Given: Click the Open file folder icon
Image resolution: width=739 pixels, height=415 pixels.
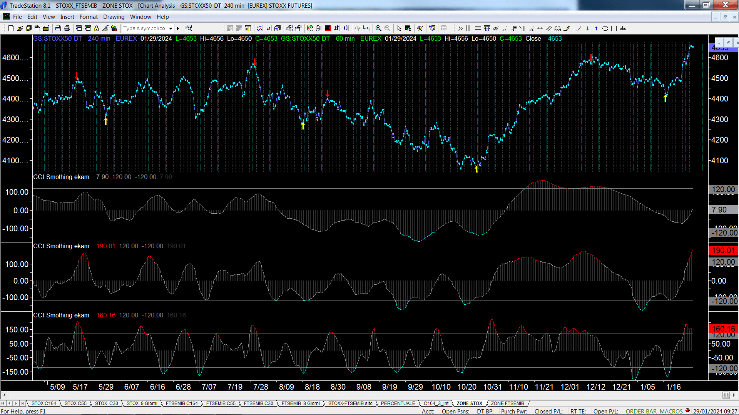Looking at the screenshot, I should point(20,28).
